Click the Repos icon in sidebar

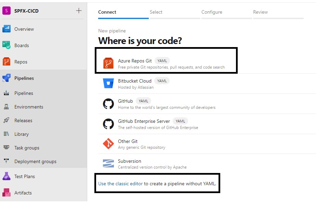point(6,62)
